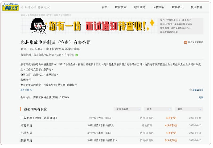The width and height of the screenshot is (213, 148).
Task: Open 职位搜索 in the navigation bar
Action: point(121,7)
